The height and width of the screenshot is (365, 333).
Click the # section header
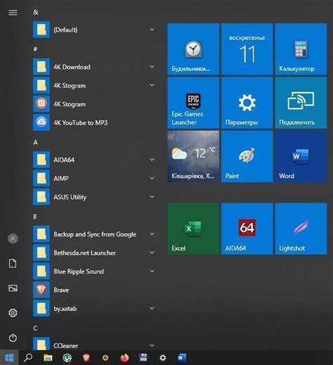pos(35,49)
